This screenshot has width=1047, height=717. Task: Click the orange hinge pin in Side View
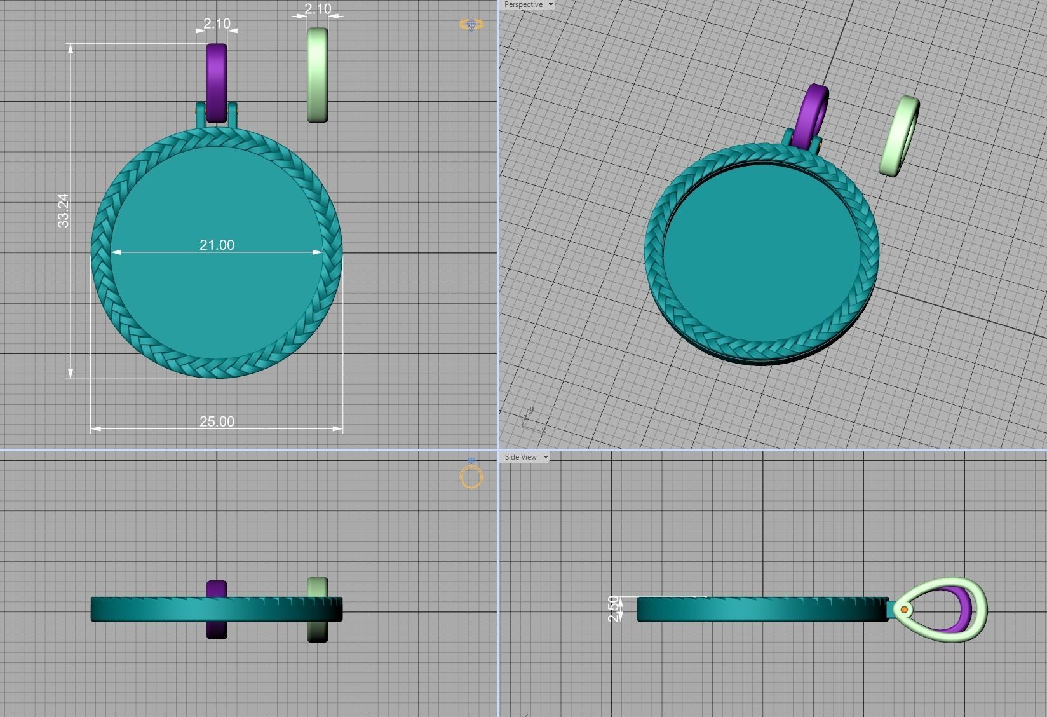coord(903,610)
